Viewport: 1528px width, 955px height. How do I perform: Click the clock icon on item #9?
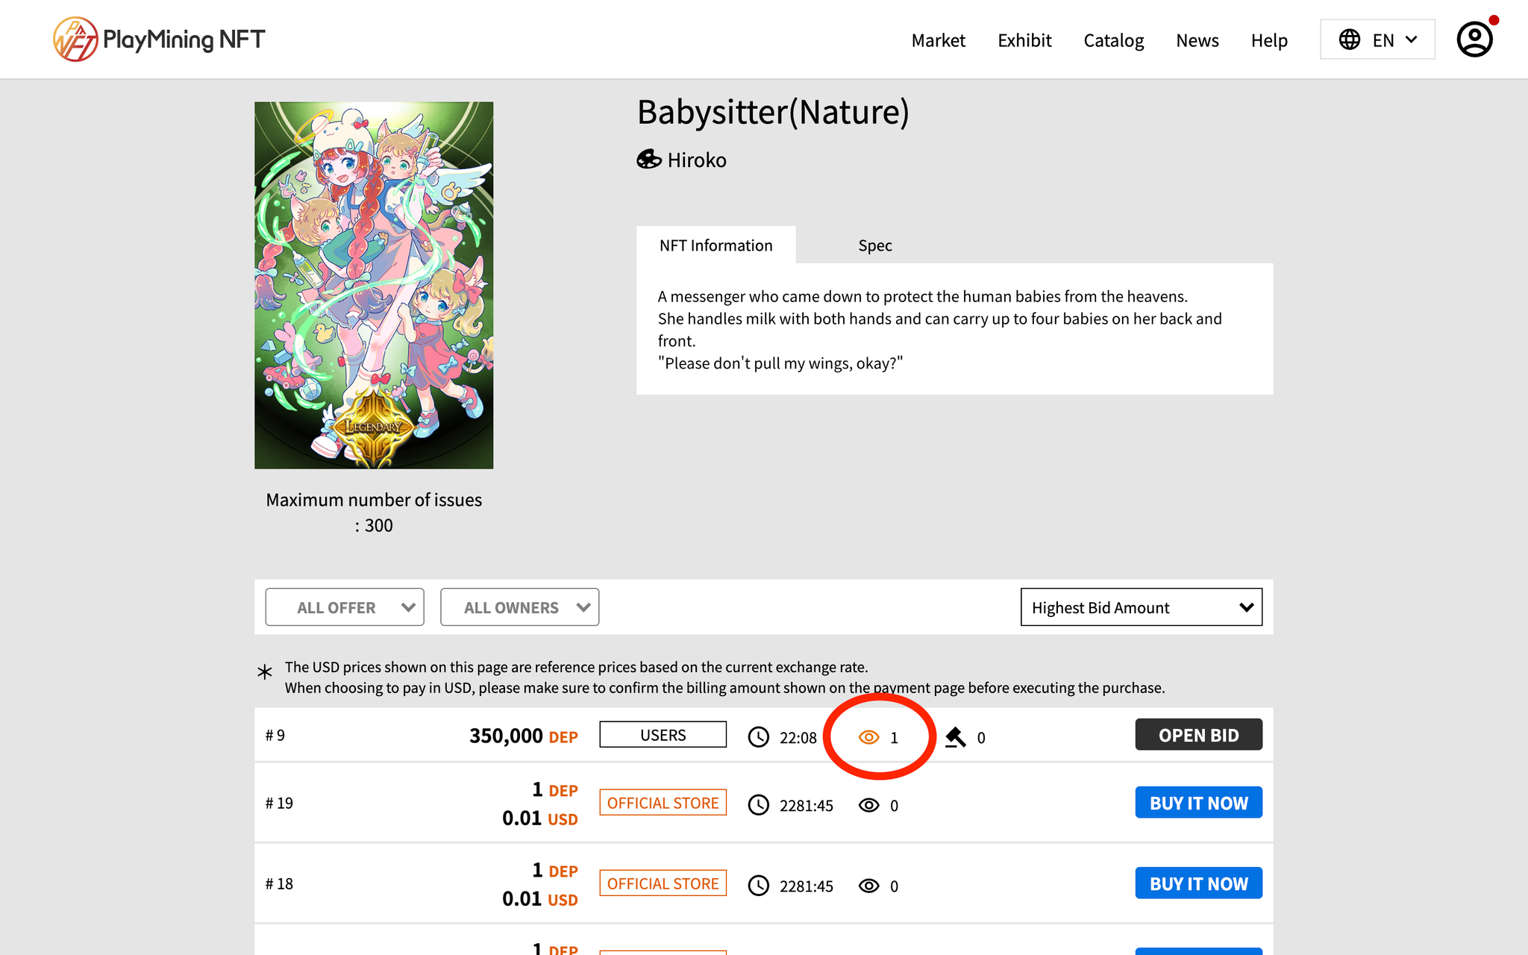[x=758, y=737]
